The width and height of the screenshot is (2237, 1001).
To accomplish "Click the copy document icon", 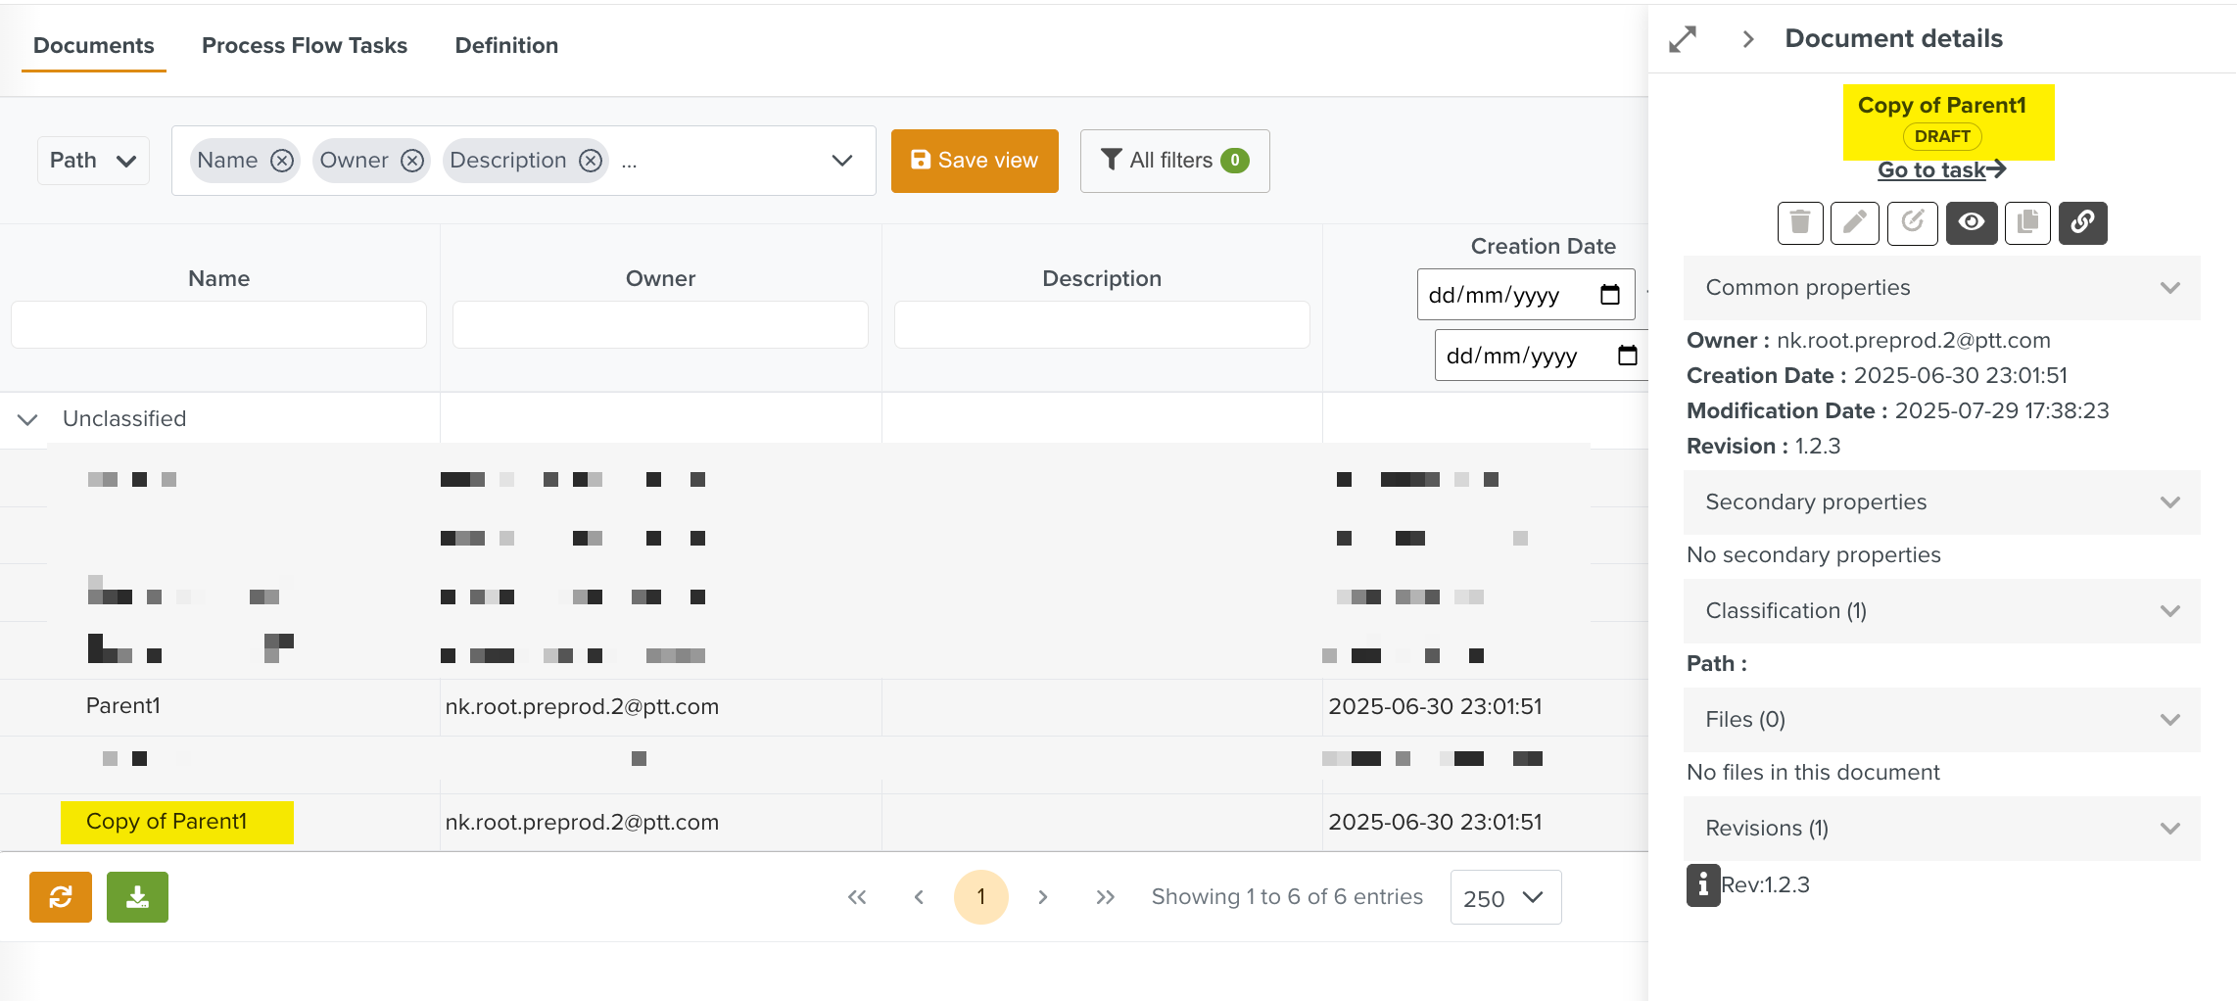I will (2027, 223).
